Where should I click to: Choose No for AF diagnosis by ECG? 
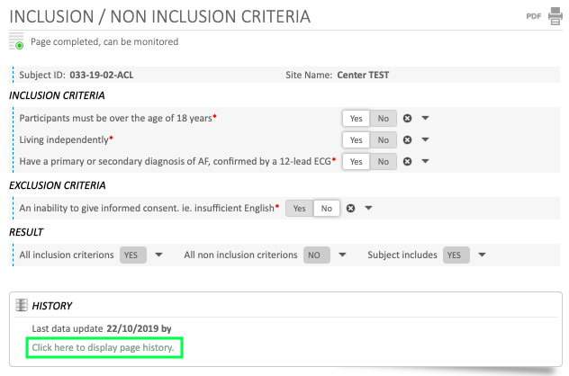click(x=383, y=161)
